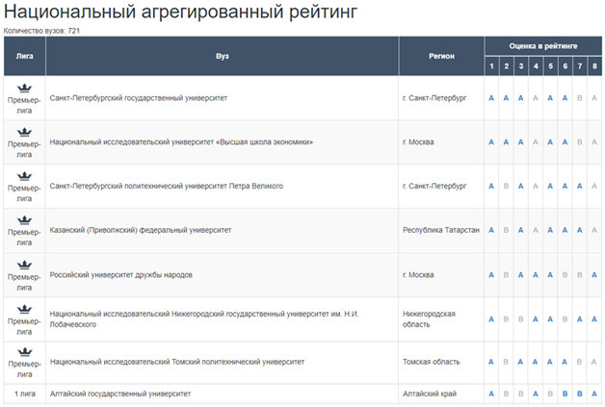
Task: Select the "Регион" column header
Action: (441, 56)
